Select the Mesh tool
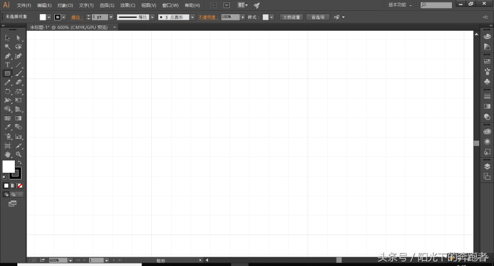The image size is (494, 266). [7, 118]
